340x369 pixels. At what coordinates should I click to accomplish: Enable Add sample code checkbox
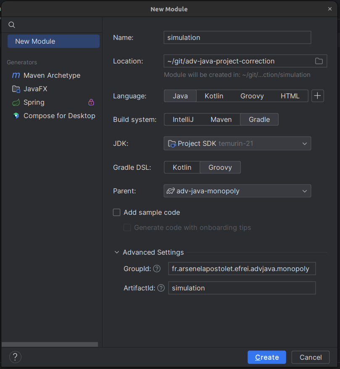(117, 212)
